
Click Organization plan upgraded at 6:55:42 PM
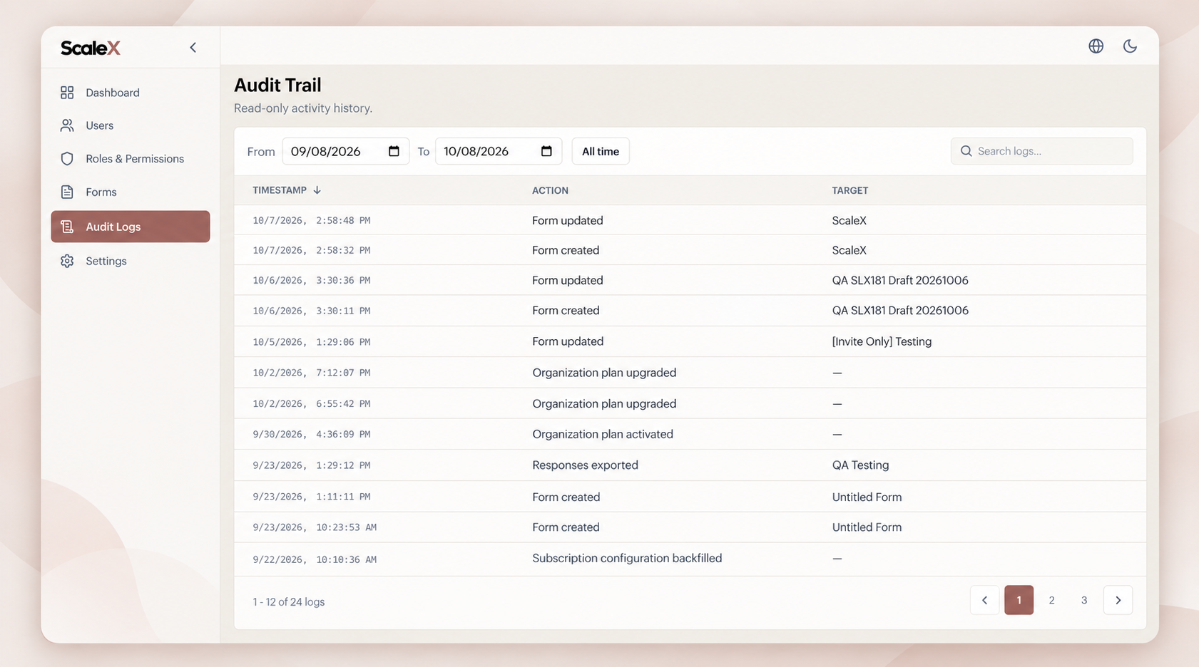[x=604, y=403]
